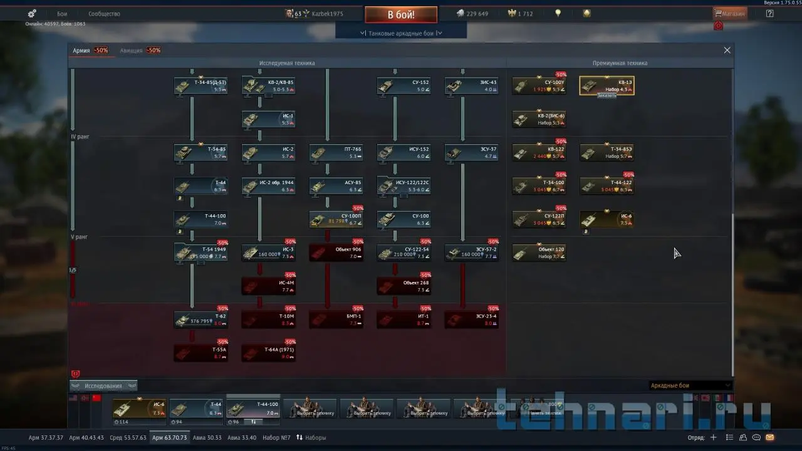802x451 pixels.
Task: Select the АСУ-85 vehicle icon
Action: click(336, 186)
